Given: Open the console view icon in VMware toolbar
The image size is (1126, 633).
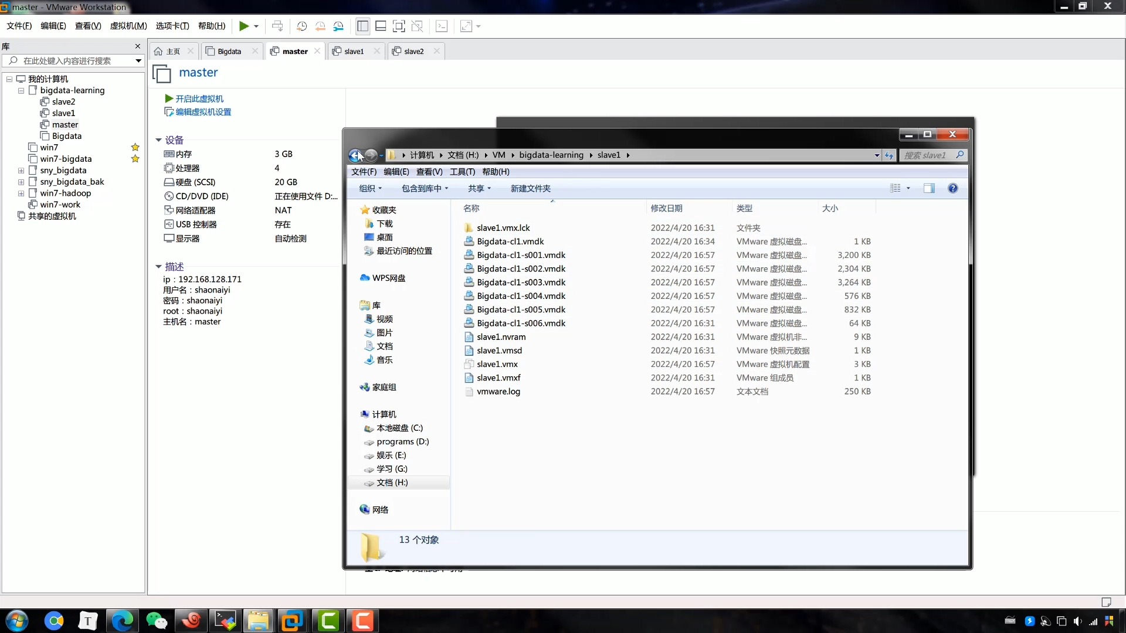Looking at the screenshot, I should (442, 26).
